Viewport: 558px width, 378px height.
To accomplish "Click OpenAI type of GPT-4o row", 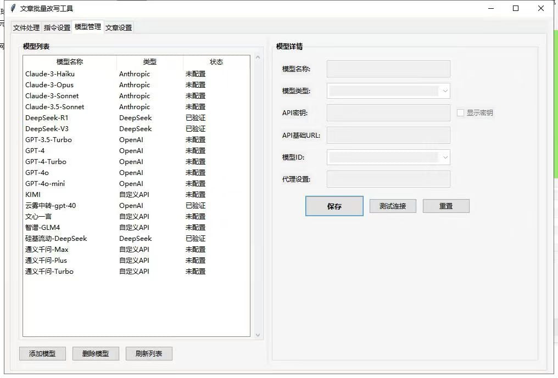I will (131, 173).
